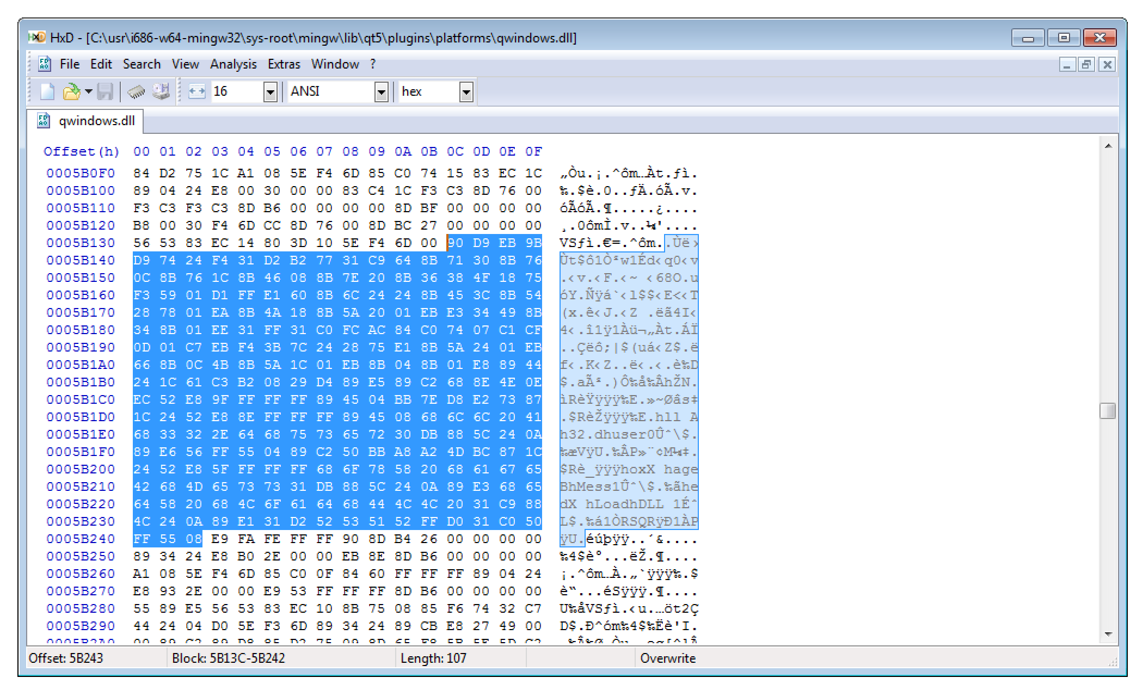Click decoded text 'BhMess' in row 0005B210
The height and width of the screenshot is (690, 1143).
(585, 487)
